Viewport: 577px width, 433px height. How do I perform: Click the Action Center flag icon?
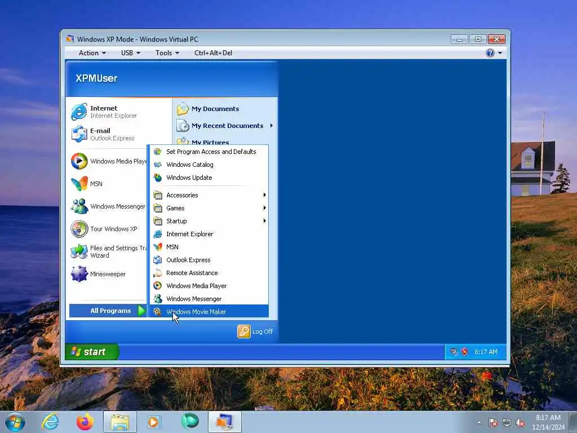click(x=492, y=423)
